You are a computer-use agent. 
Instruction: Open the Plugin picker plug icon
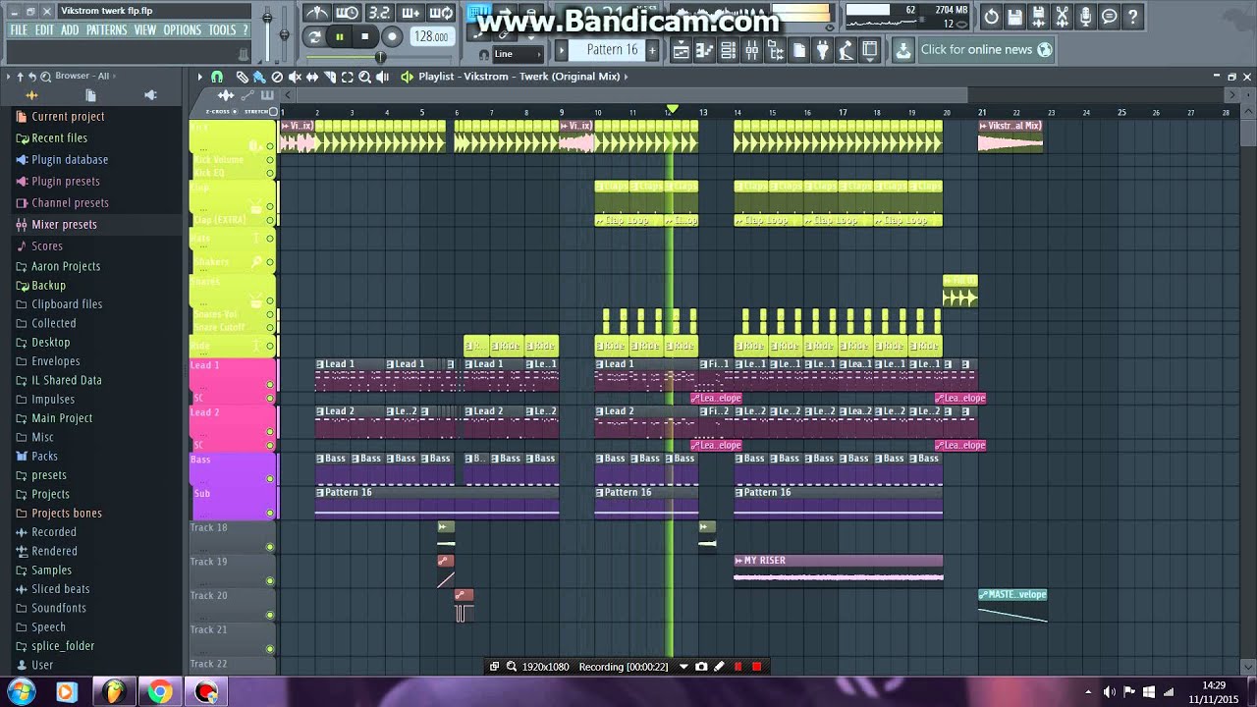[x=822, y=50]
